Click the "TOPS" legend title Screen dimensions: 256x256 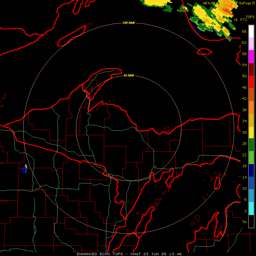[250, 17]
